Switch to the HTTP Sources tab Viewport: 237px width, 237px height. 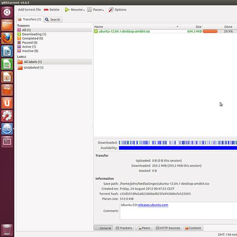[x=168, y=228]
